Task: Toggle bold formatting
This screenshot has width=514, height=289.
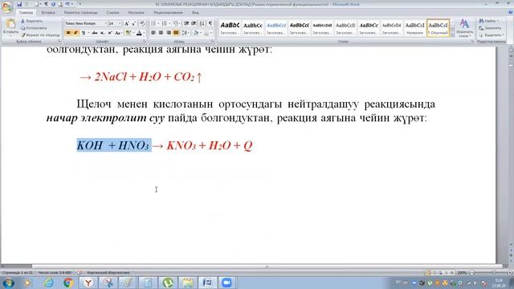Action: coord(68,33)
